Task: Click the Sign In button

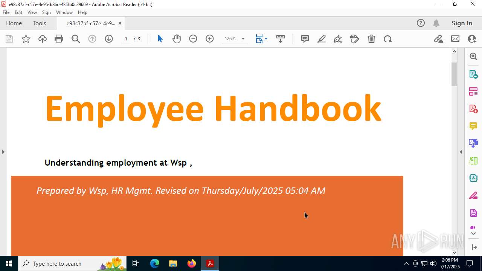Action: point(462,23)
